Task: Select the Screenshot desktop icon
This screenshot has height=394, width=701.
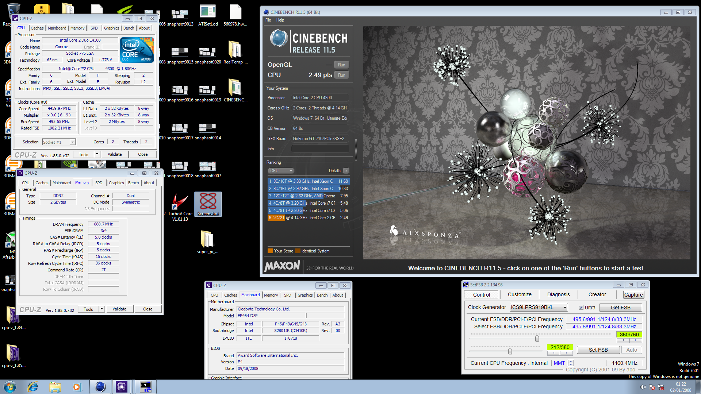Action: click(x=208, y=204)
